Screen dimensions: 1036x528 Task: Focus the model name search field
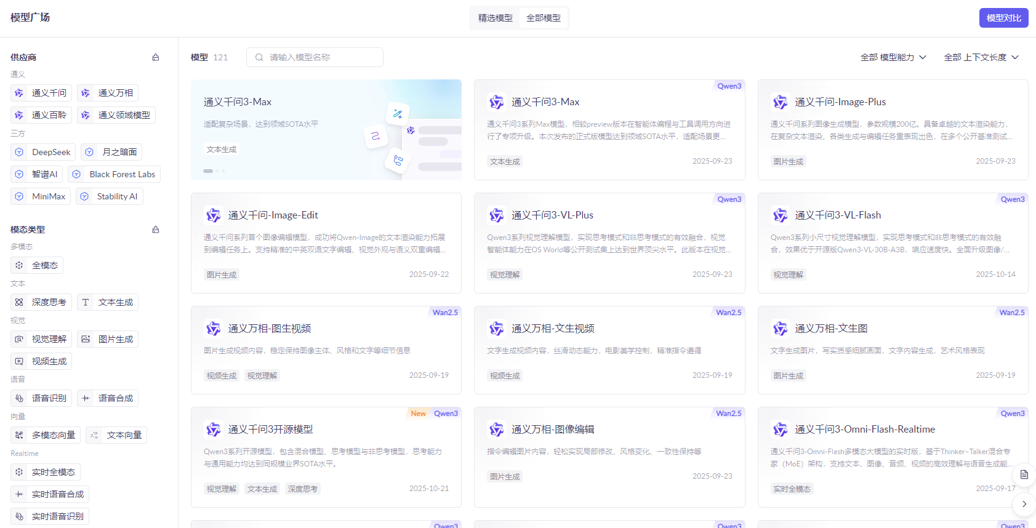315,57
